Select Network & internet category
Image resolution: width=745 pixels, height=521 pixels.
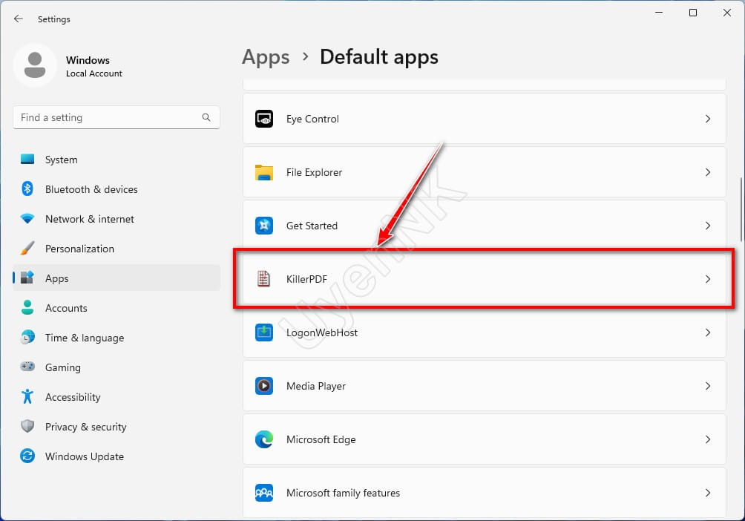[x=116, y=219]
